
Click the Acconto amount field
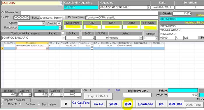coord(183,95)
